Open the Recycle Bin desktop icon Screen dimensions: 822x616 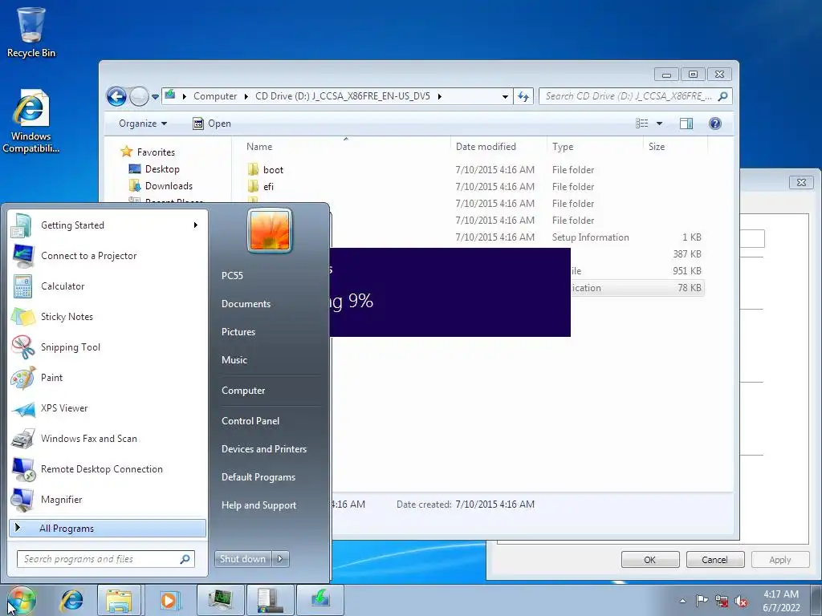pyautogui.click(x=31, y=32)
